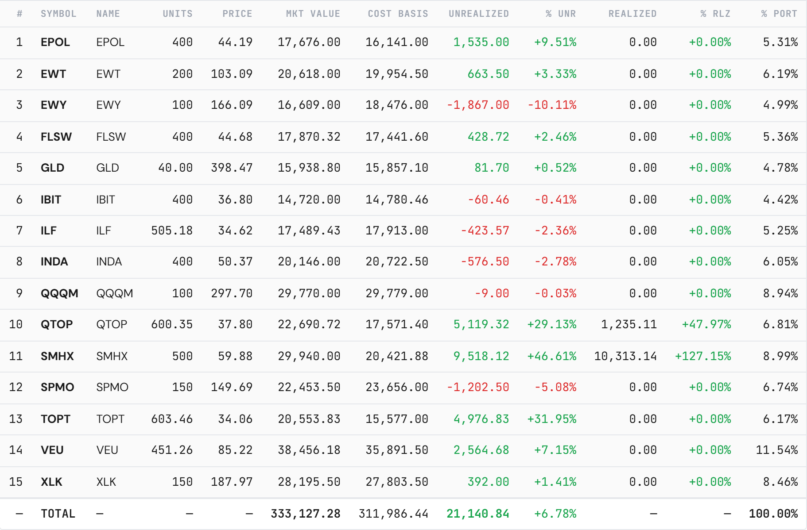Click XLK price 187.97
The width and height of the screenshot is (807, 530).
232,482
